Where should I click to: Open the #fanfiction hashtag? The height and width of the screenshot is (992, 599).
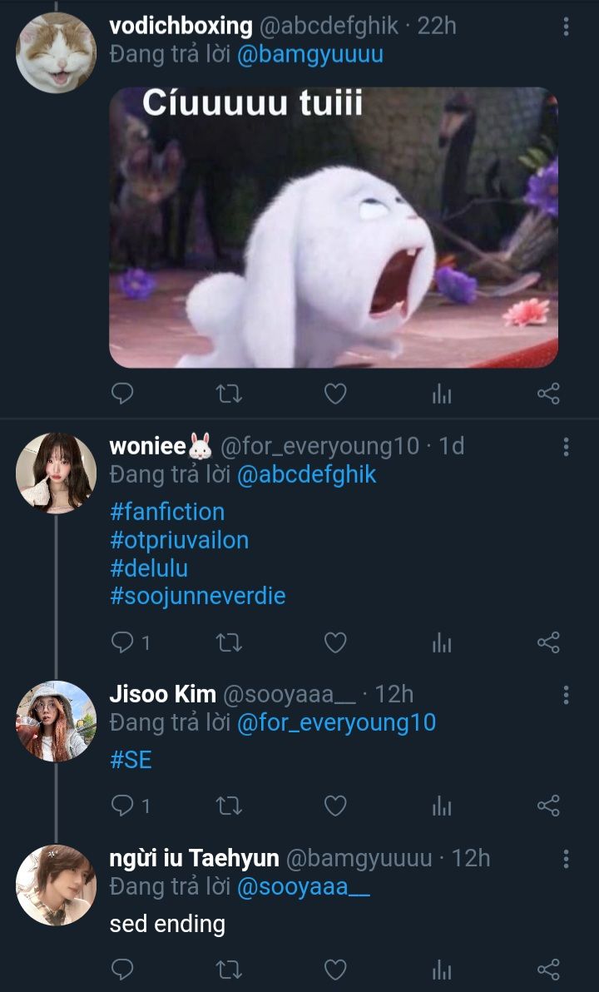(167, 512)
